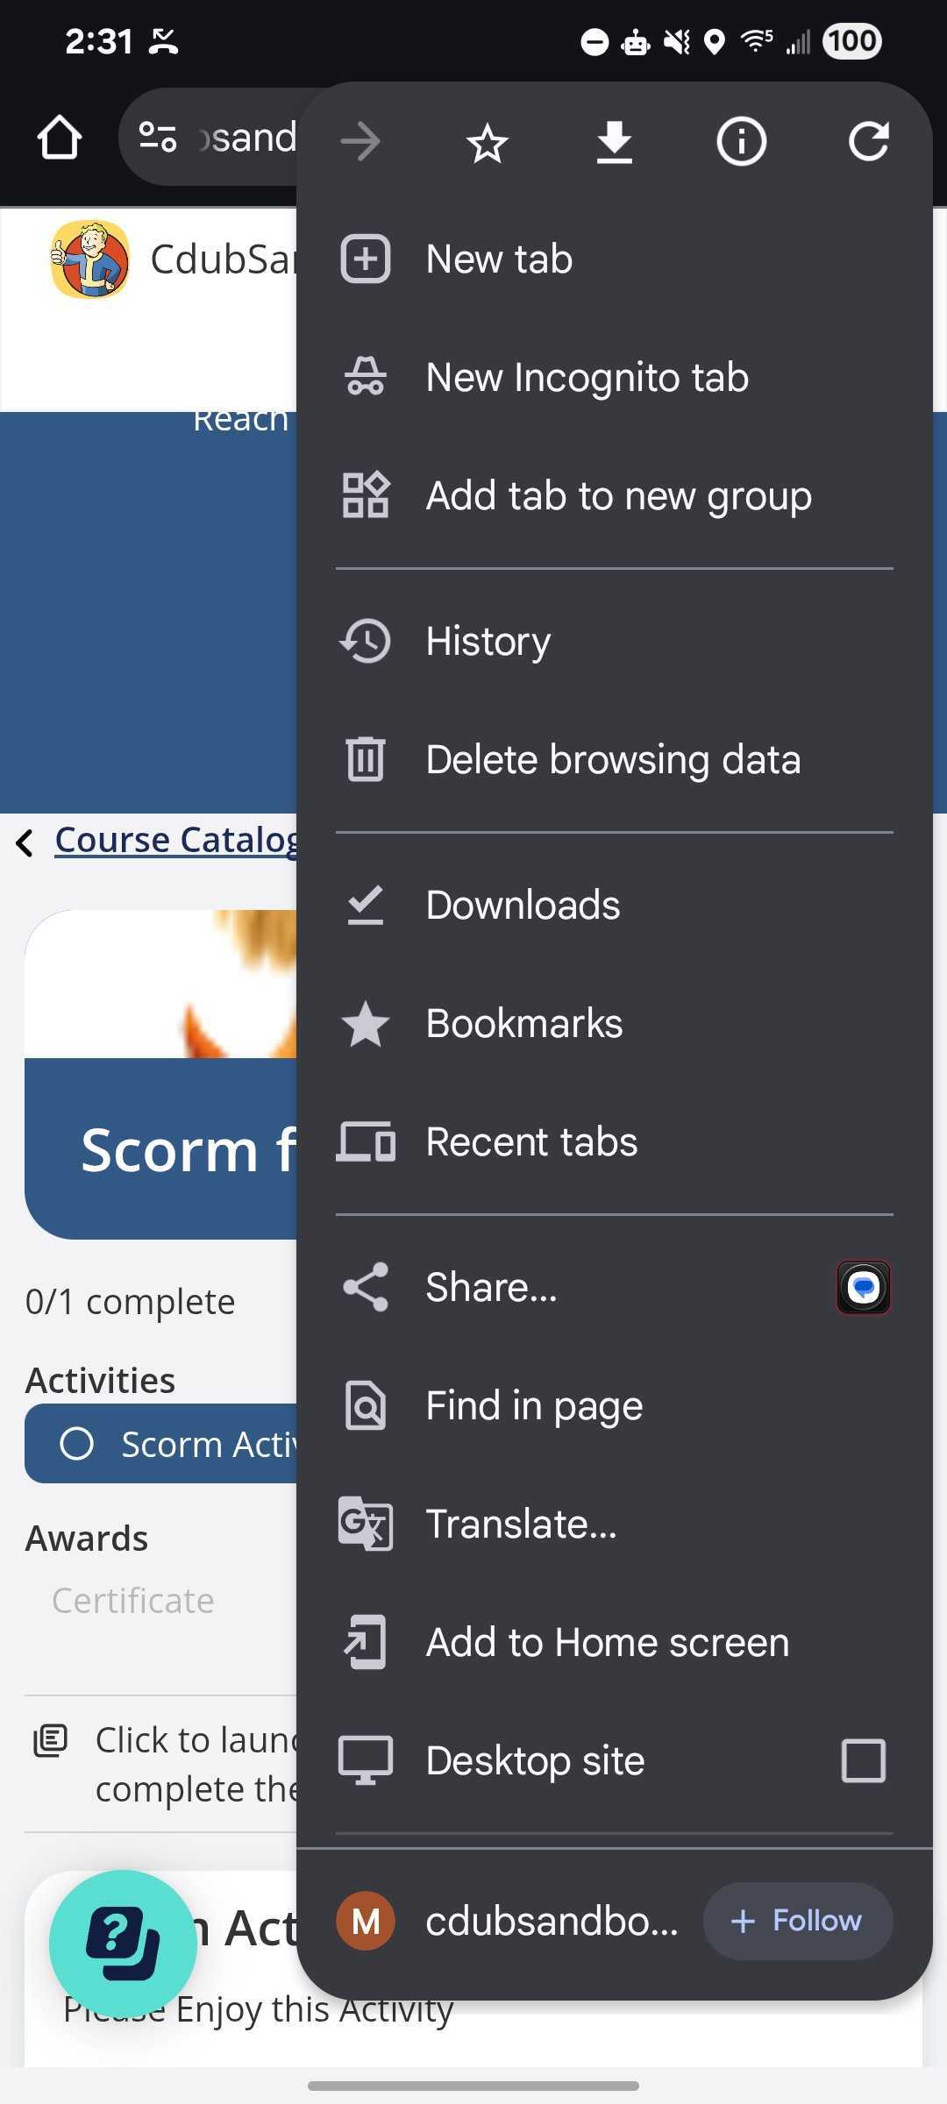Viewport: 947px width, 2104px height.
Task: Tap the Desktop site monitor icon
Action: click(366, 1760)
